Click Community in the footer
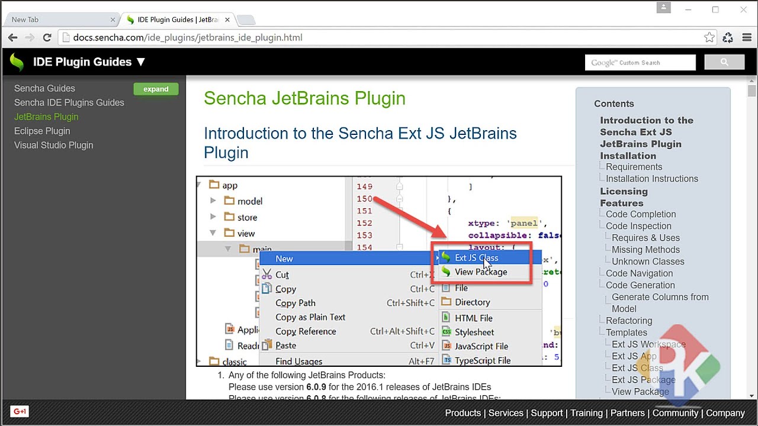The image size is (758, 426). coord(675,413)
